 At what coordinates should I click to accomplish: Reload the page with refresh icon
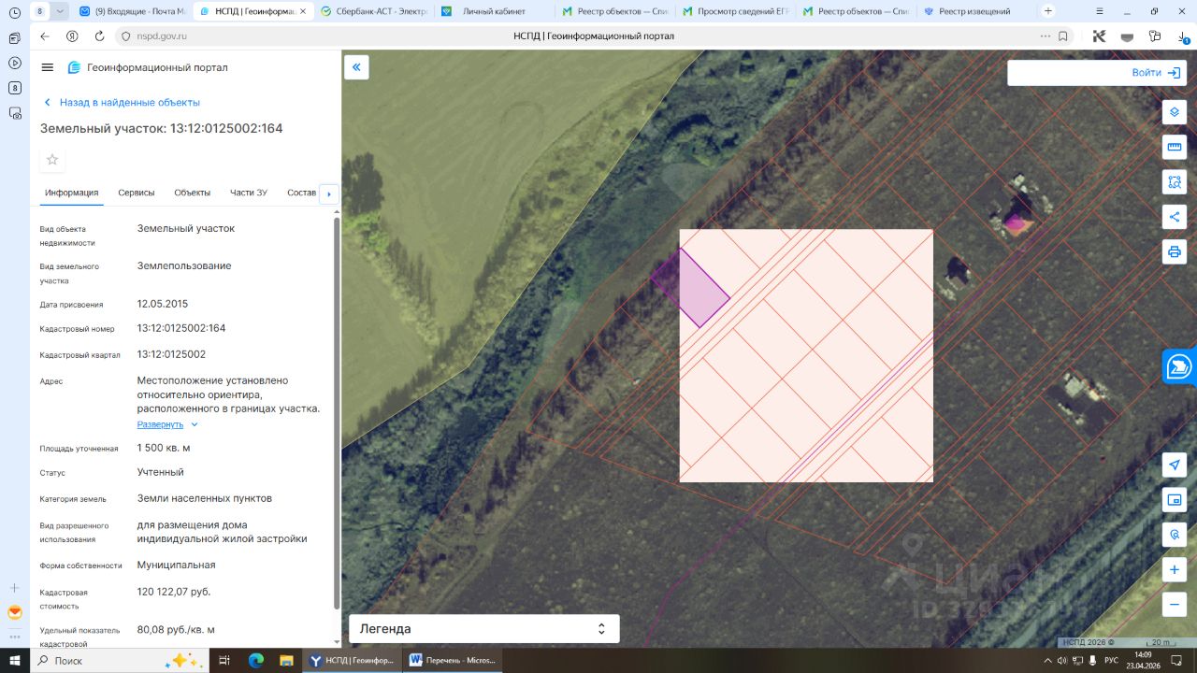(99, 36)
